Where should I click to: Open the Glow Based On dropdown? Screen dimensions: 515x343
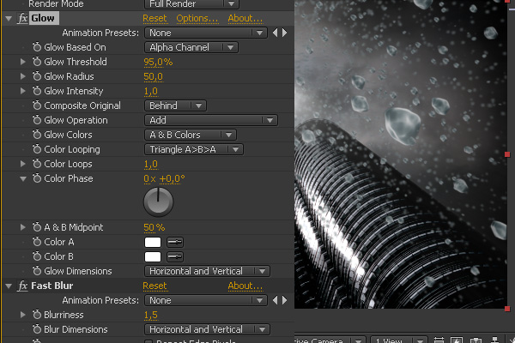click(x=191, y=47)
